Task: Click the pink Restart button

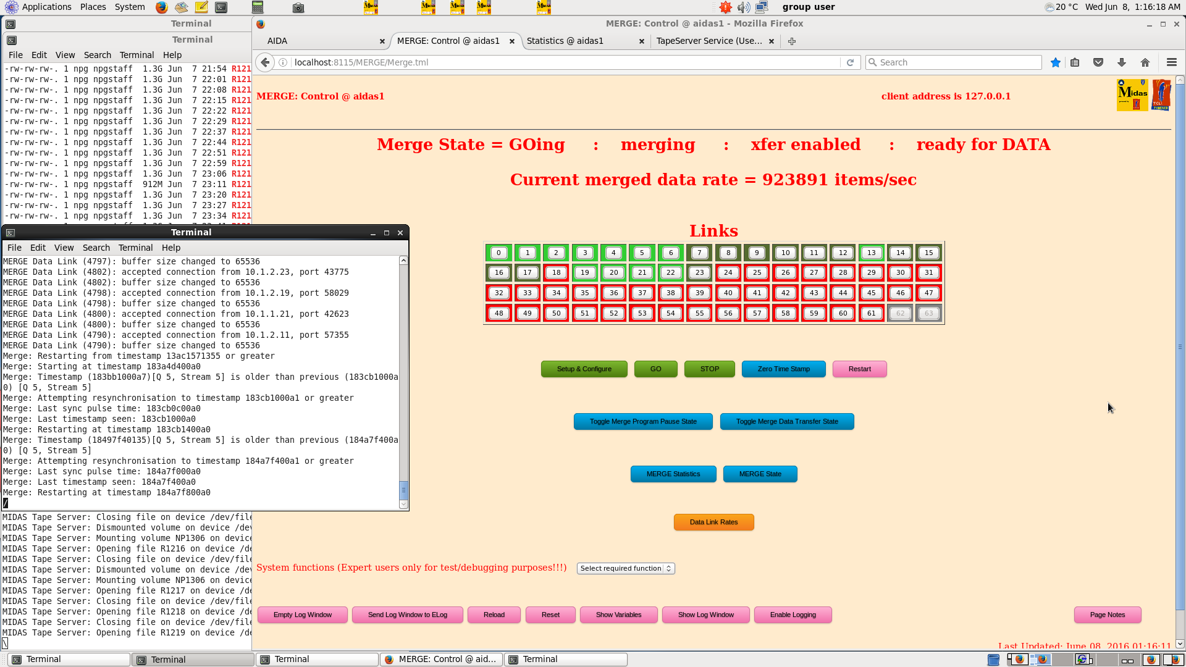Action: pos(860,369)
